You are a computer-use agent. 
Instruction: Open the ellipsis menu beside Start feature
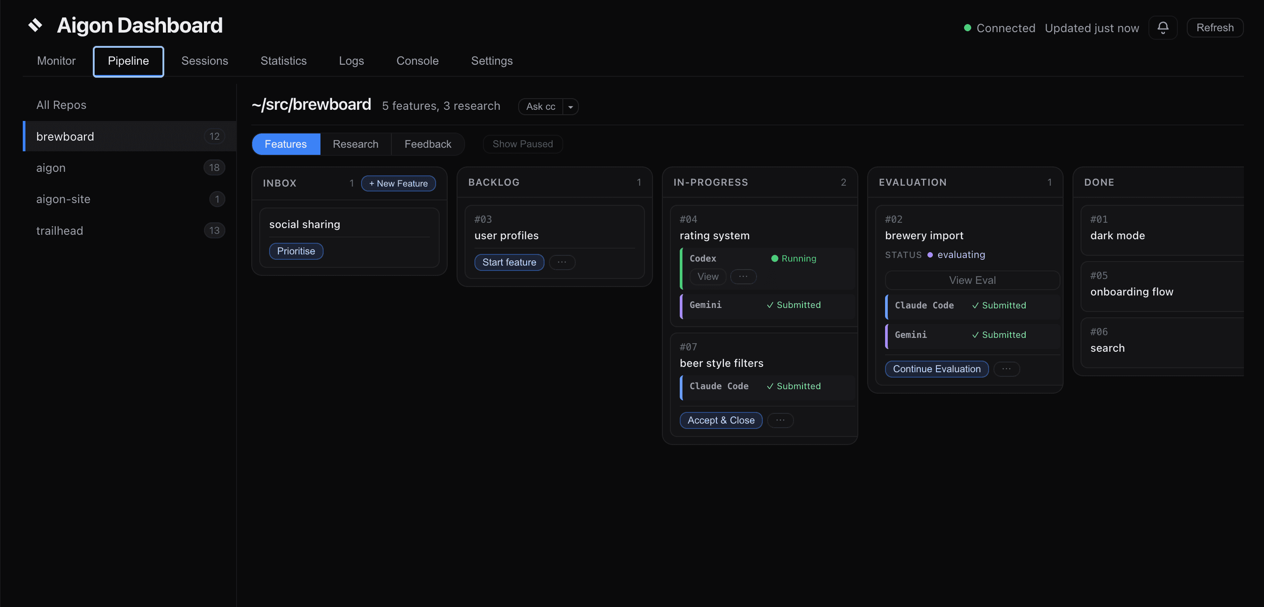(x=562, y=262)
